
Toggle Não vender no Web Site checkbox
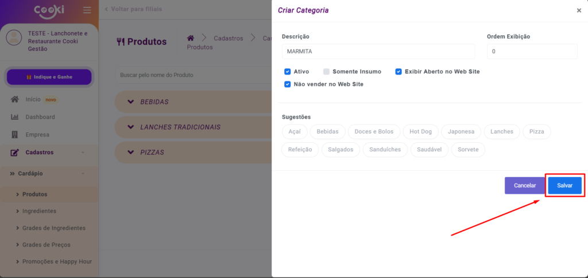[288, 84]
